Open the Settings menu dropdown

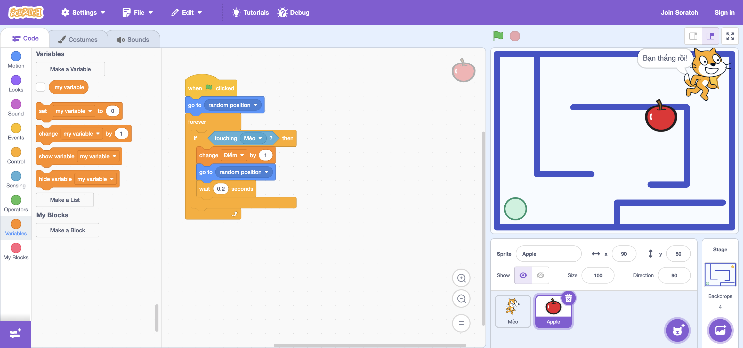(x=83, y=12)
